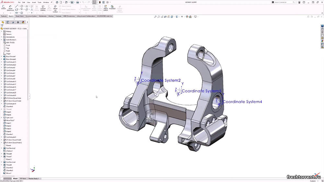Image resolution: width=324 pixels, height=182 pixels.
Task: Select the Smart Dimension tool
Action: click(10, 8)
